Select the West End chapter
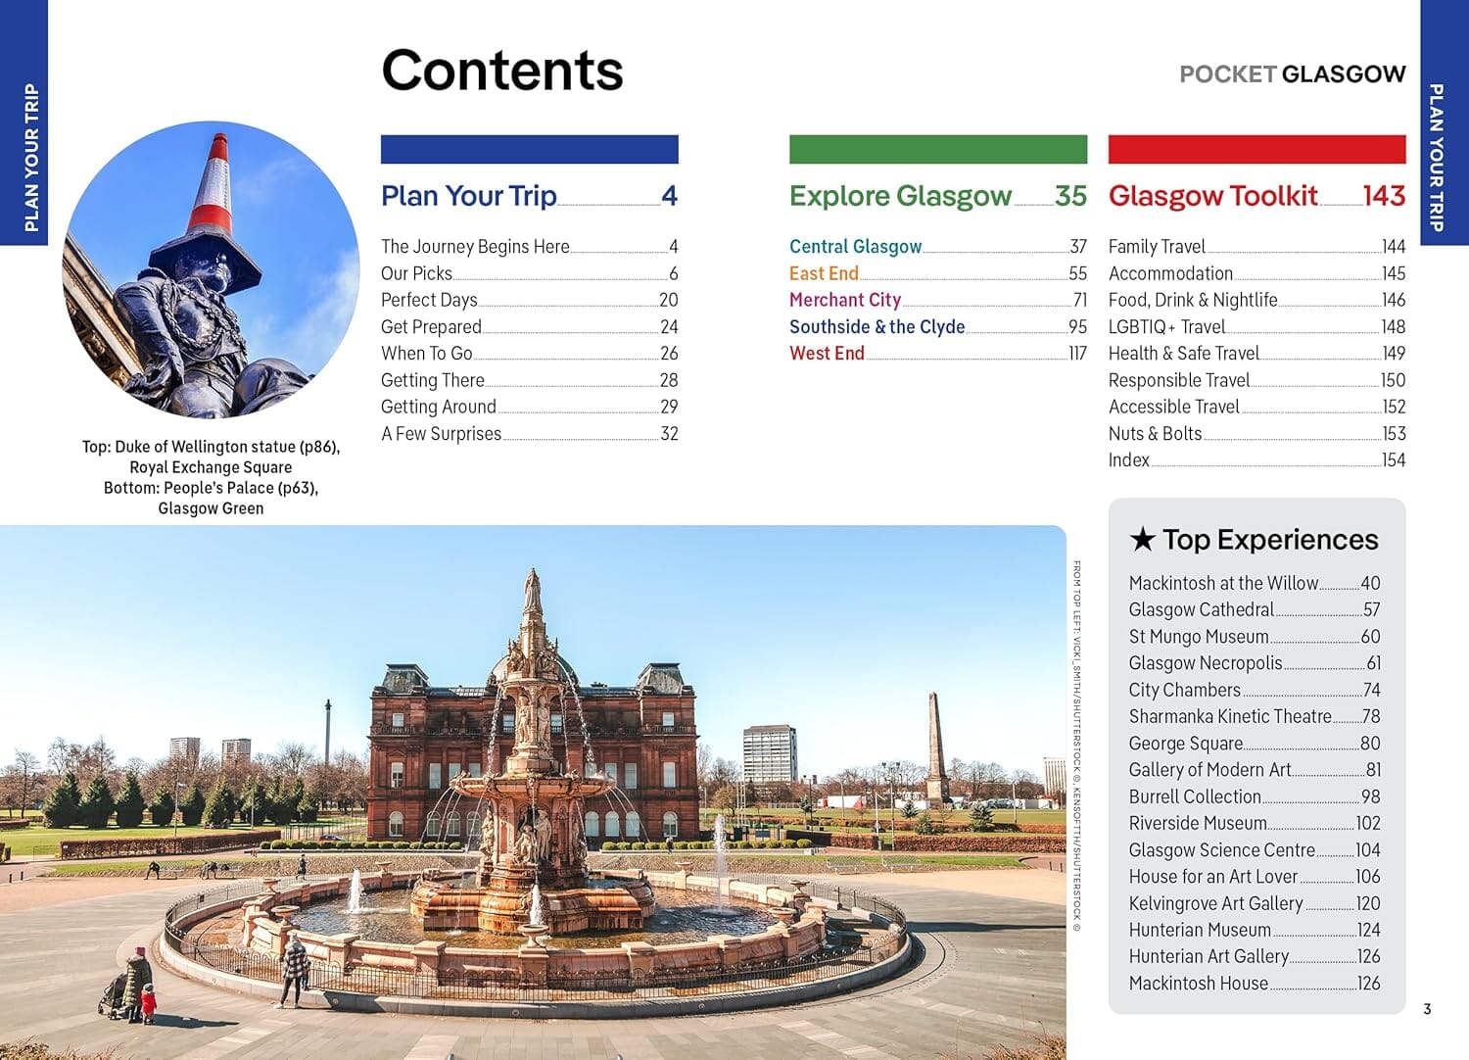The image size is (1469, 1060). point(827,353)
